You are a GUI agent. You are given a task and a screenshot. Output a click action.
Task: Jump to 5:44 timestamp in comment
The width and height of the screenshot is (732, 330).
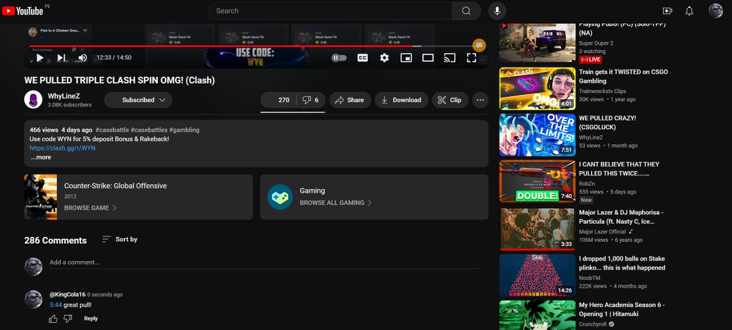(x=56, y=305)
